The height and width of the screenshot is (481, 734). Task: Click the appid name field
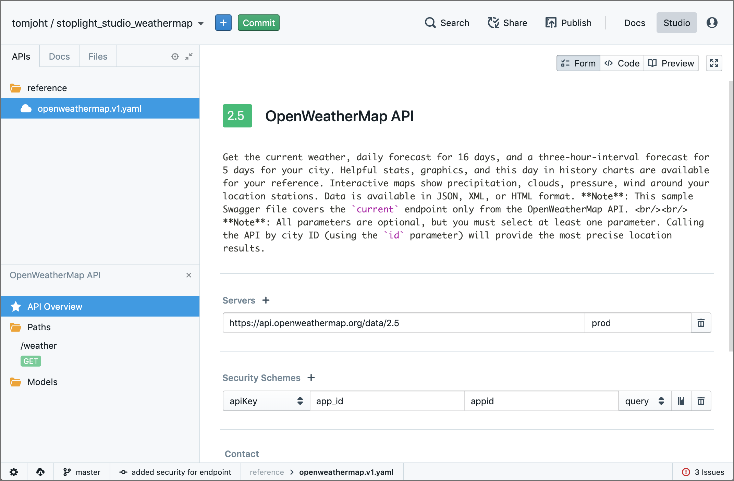541,401
